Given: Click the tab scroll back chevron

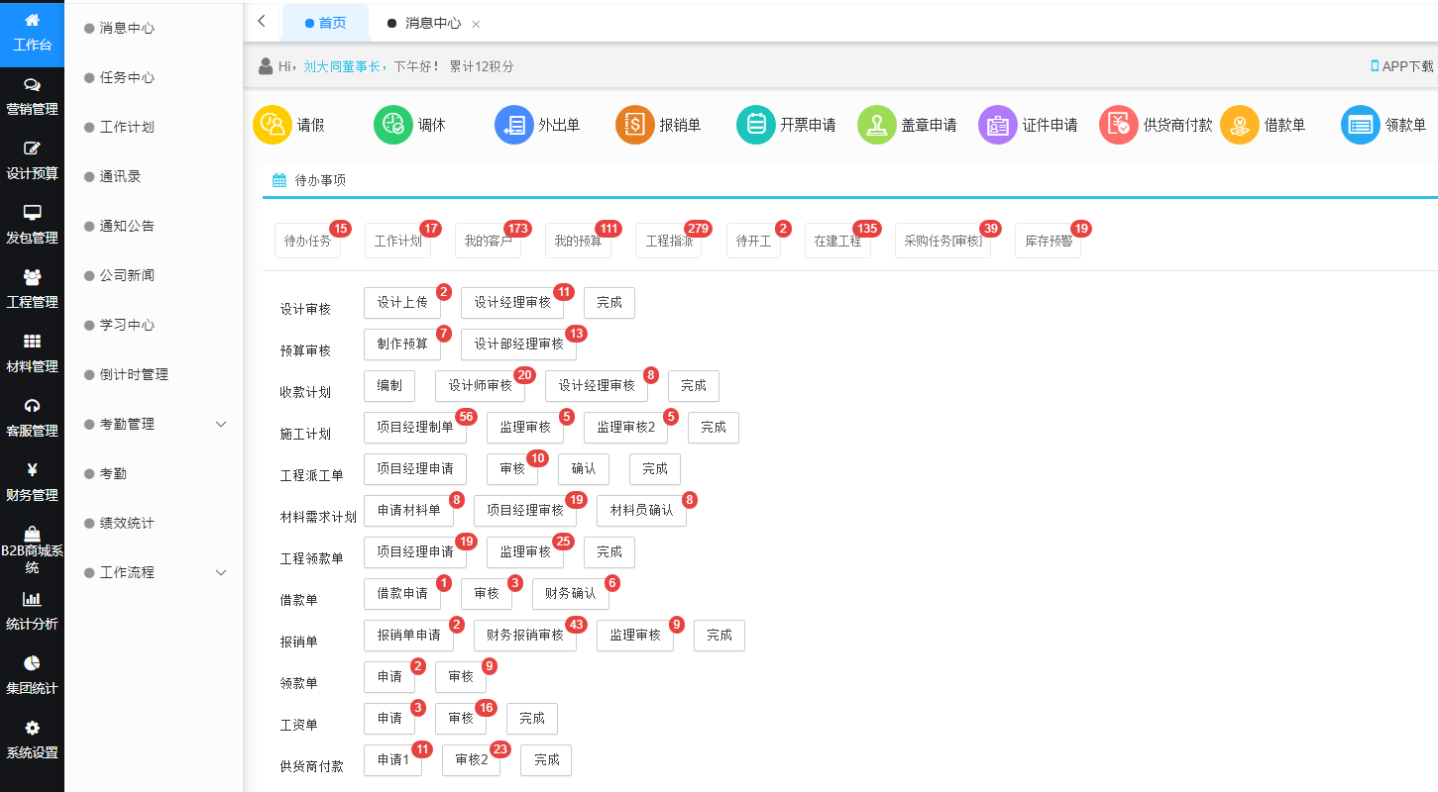Looking at the screenshot, I should click(x=261, y=20).
